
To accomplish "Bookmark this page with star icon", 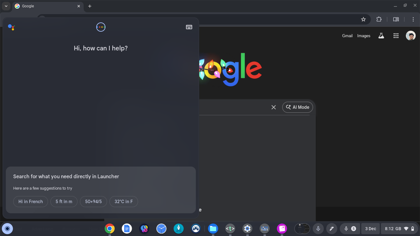I will pyautogui.click(x=363, y=19).
